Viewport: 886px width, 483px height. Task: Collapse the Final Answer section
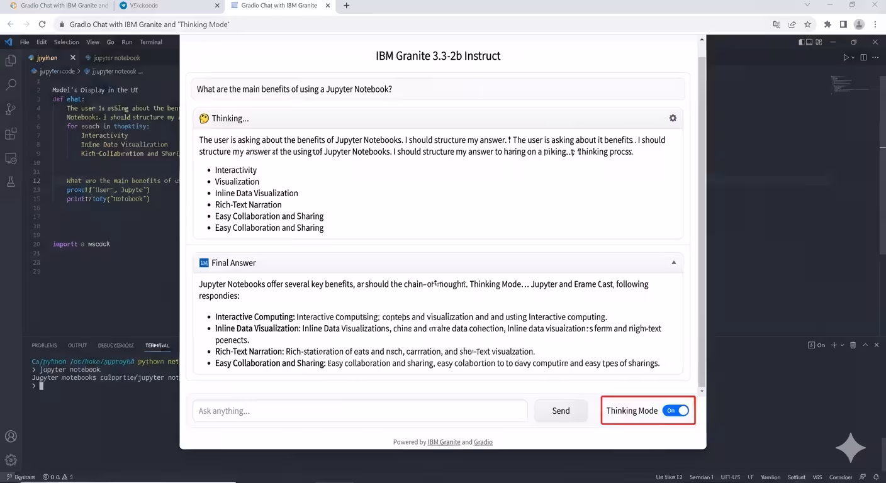click(x=673, y=263)
